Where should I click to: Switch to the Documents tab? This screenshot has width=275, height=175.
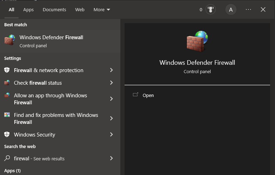54,10
